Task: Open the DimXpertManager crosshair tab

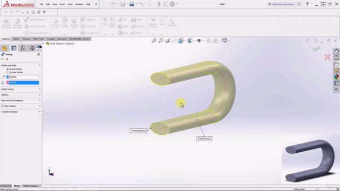Action: tap(32, 48)
